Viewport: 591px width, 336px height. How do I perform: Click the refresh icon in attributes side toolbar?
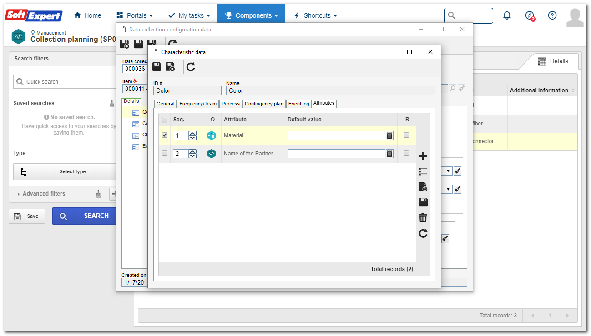(423, 233)
